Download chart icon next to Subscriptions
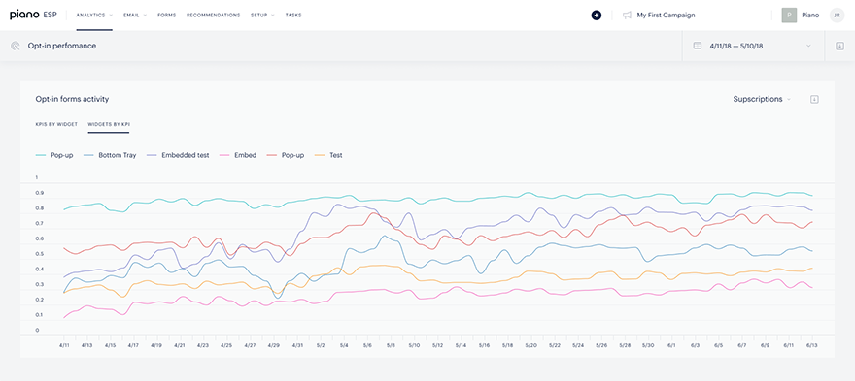This screenshot has width=855, height=381. point(814,99)
